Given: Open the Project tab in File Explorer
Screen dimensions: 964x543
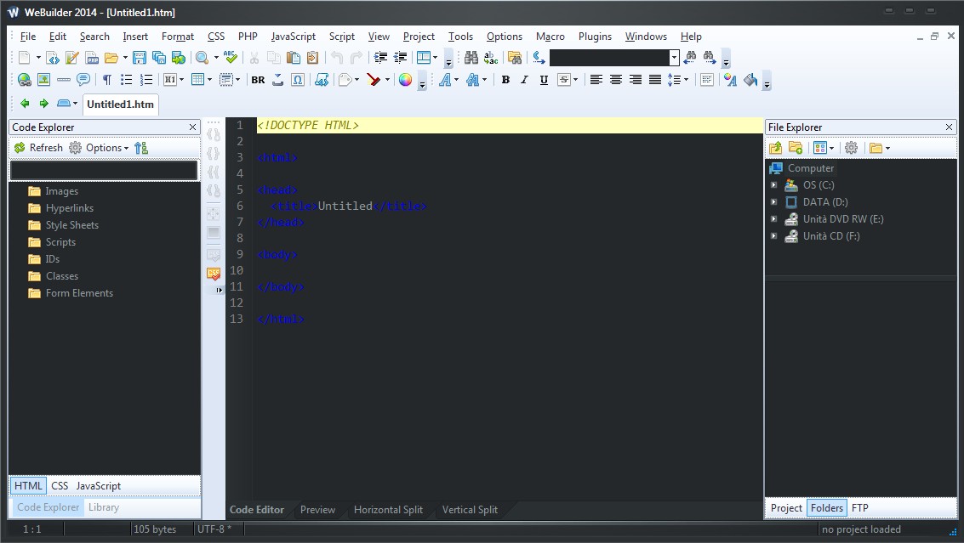Looking at the screenshot, I should pyautogui.click(x=786, y=508).
